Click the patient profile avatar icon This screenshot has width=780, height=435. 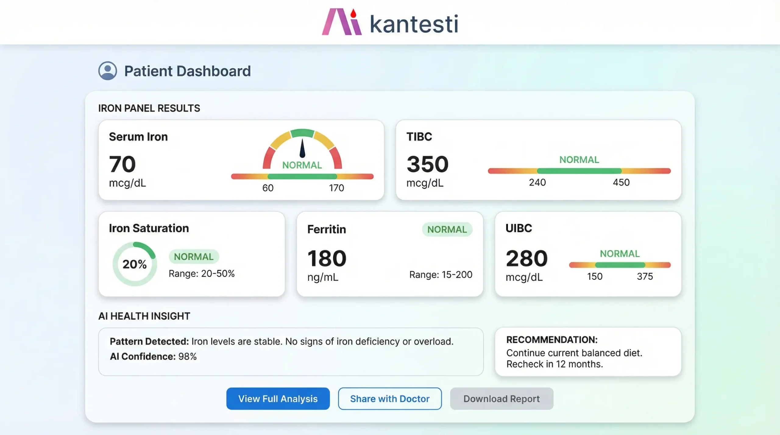point(108,71)
